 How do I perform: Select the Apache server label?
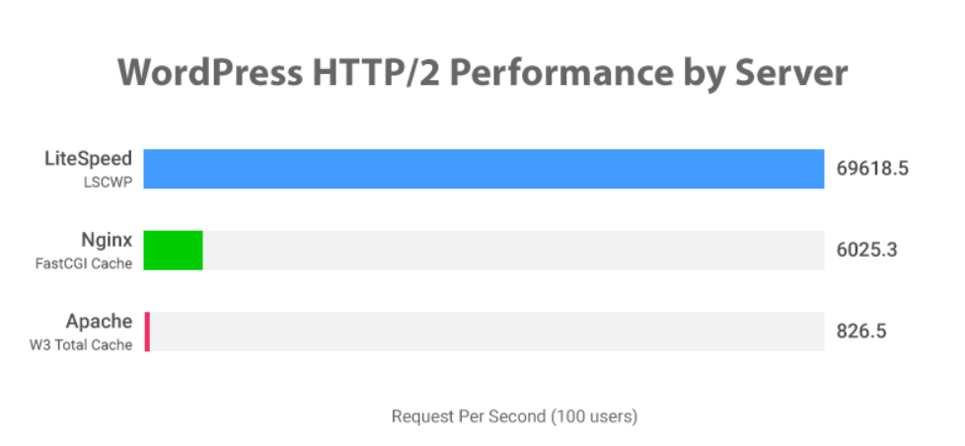point(99,322)
